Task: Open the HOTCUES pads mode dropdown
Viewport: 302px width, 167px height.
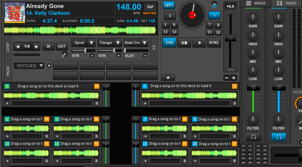Action: [x=29, y=66]
